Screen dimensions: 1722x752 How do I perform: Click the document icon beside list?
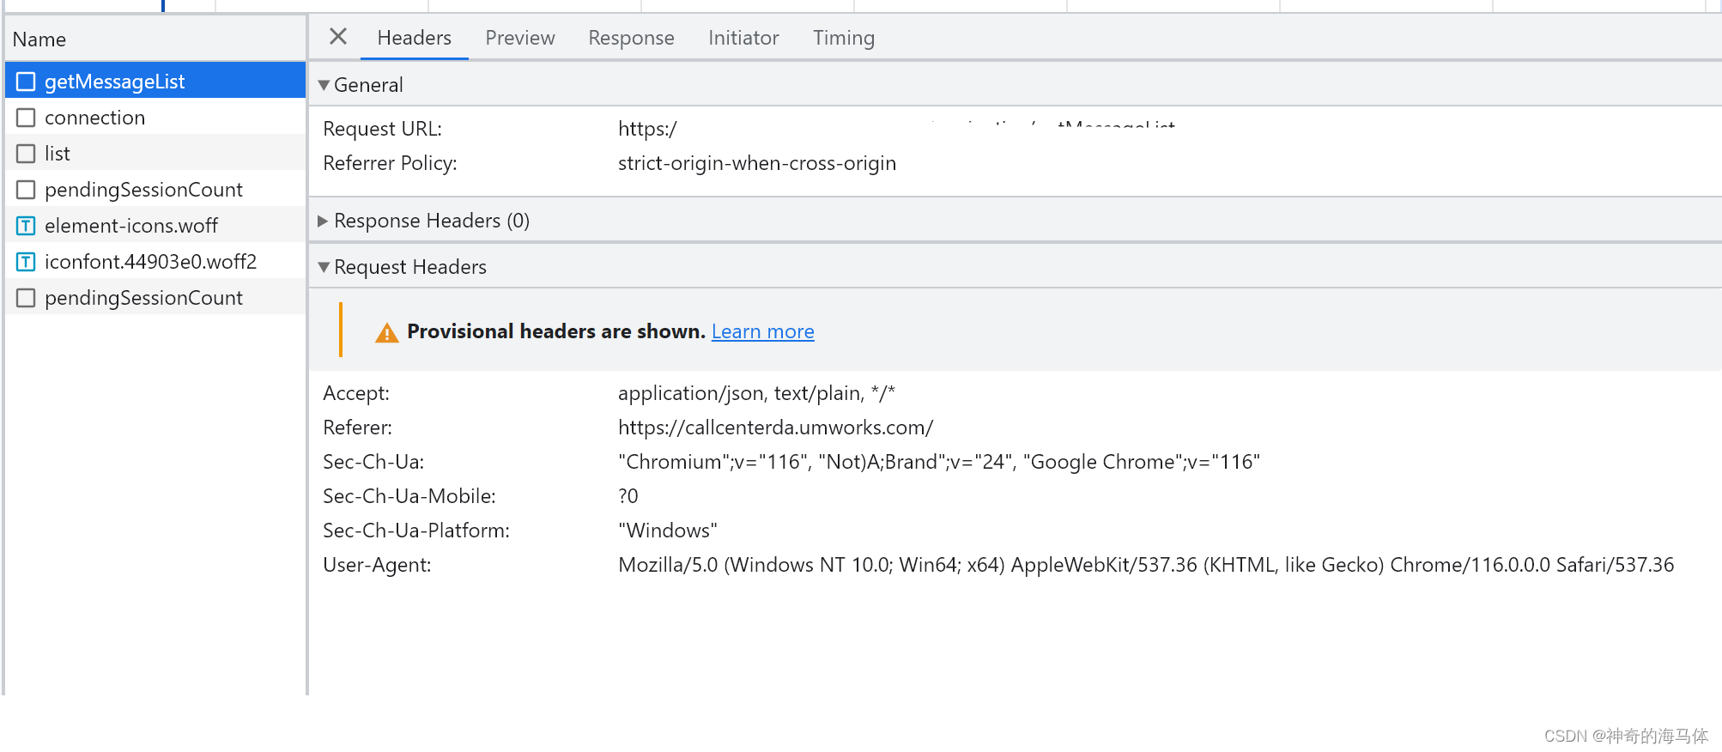tap(27, 154)
